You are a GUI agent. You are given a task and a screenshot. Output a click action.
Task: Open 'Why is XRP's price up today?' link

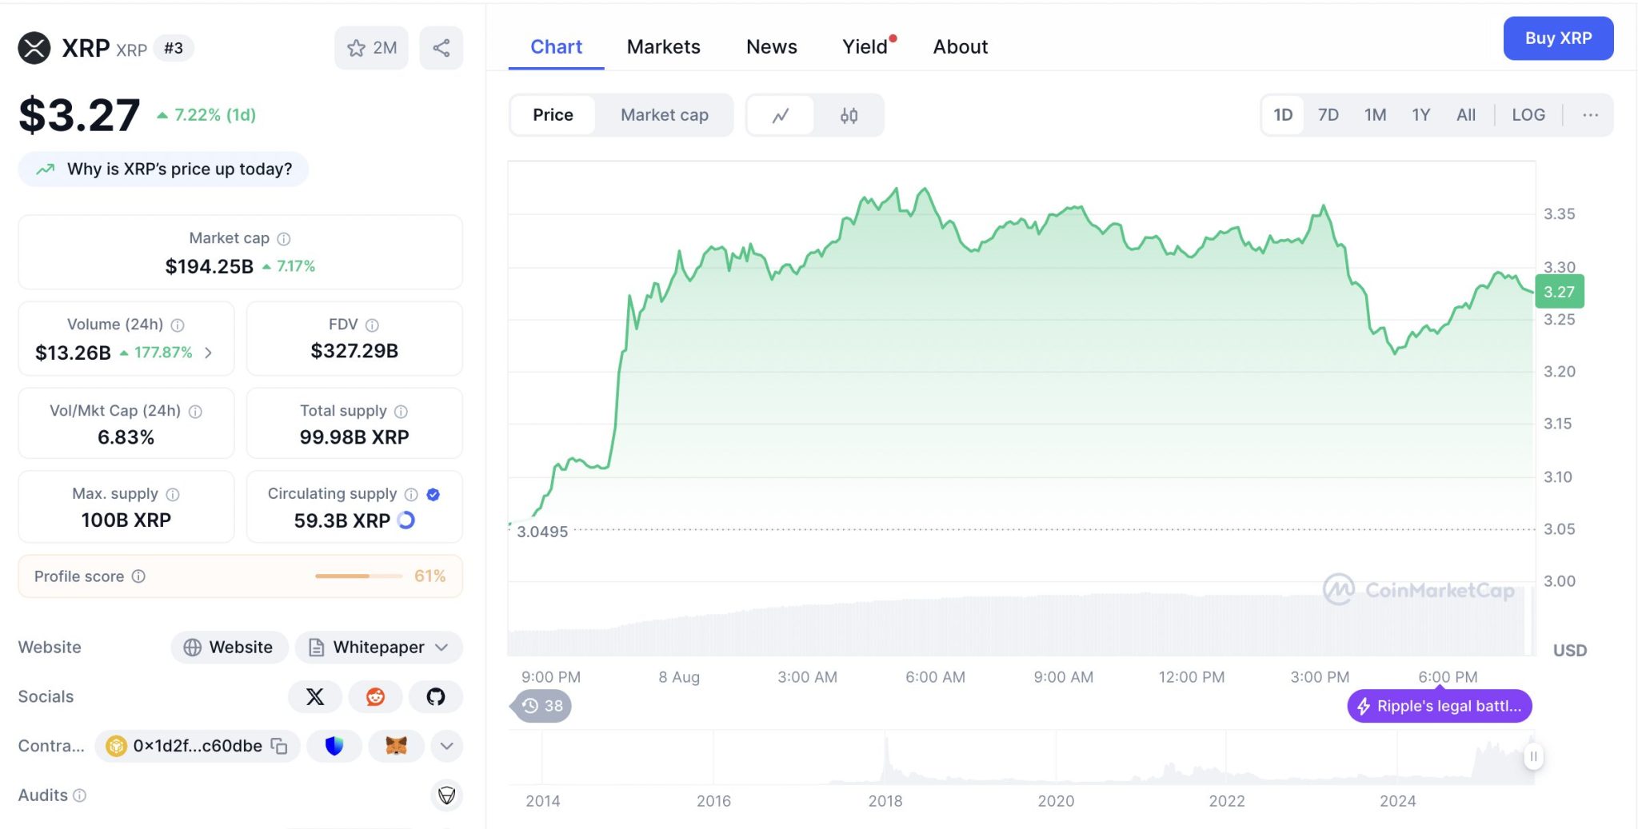coord(163,169)
